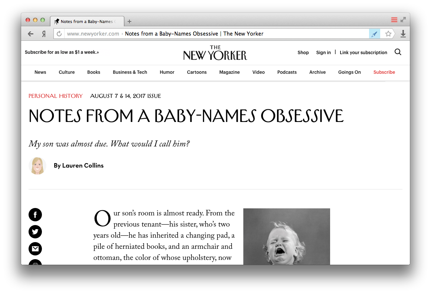
Task: Click the article headline text
Action: pos(186,116)
